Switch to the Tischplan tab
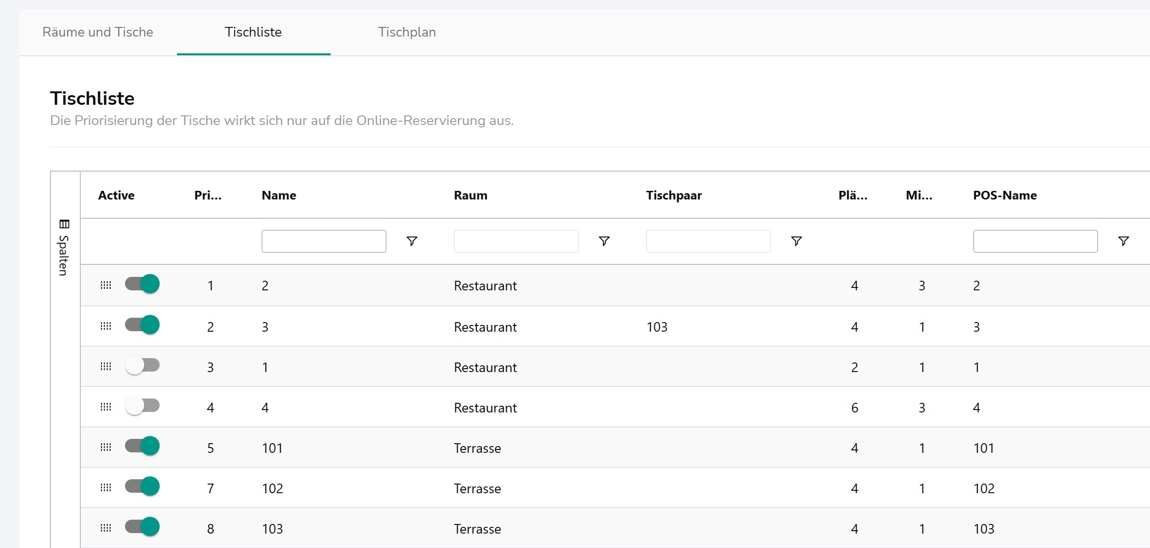Viewport: 1150px width, 548px height. click(x=407, y=32)
